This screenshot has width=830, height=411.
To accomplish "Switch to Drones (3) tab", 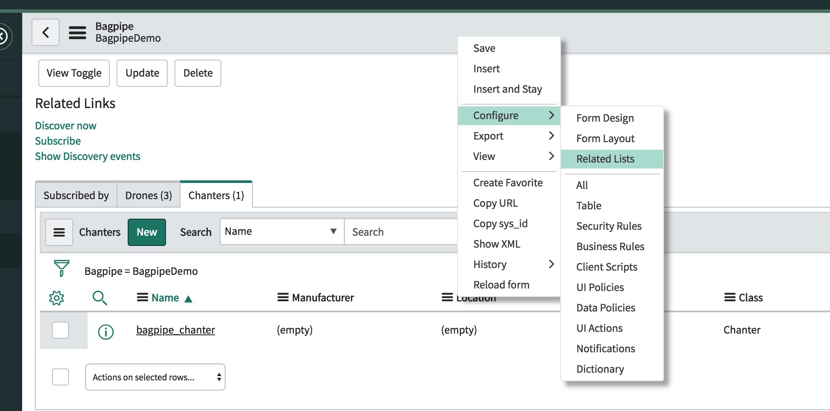I will (149, 195).
